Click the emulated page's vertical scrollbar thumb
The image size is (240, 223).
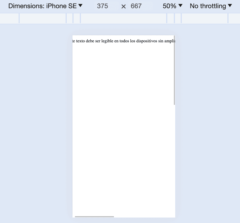tap(174, 70)
